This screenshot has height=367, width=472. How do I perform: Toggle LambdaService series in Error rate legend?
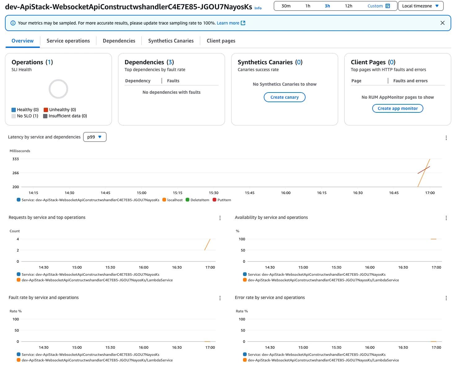321,360
